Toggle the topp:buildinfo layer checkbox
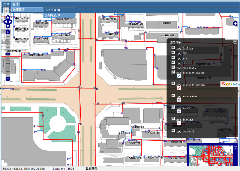Image resolution: width=240 pixels, height=171 pixels. pyautogui.click(x=173, y=67)
